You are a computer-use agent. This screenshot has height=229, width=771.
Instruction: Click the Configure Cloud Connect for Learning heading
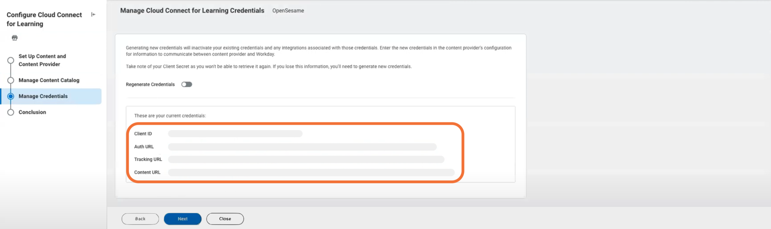coord(44,19)
